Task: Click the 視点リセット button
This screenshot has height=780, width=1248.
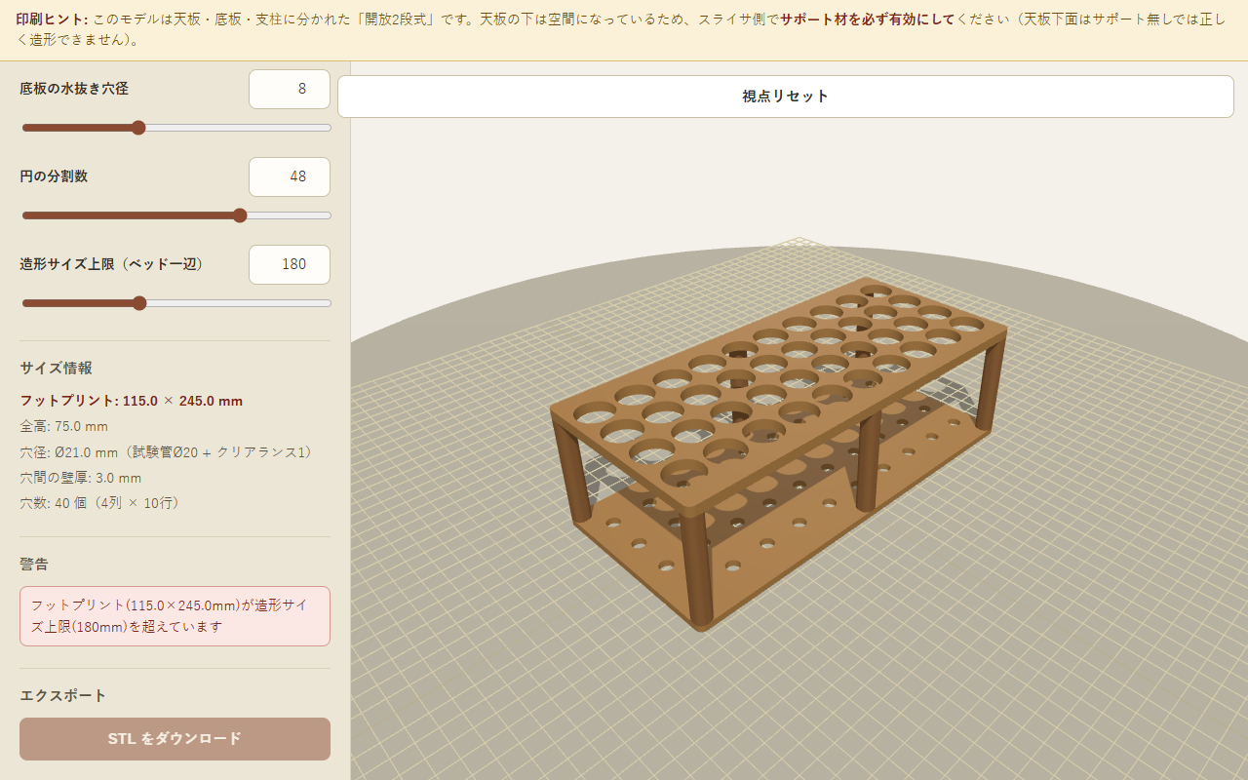Action: [785, 97]
